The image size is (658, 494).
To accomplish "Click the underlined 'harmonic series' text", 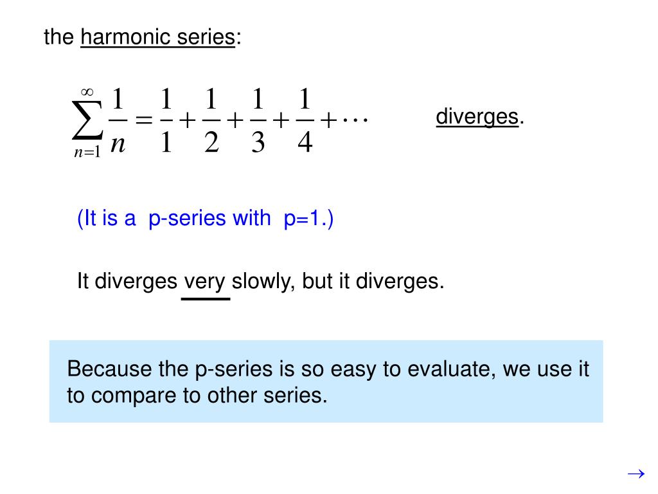I will coord(158,37).
